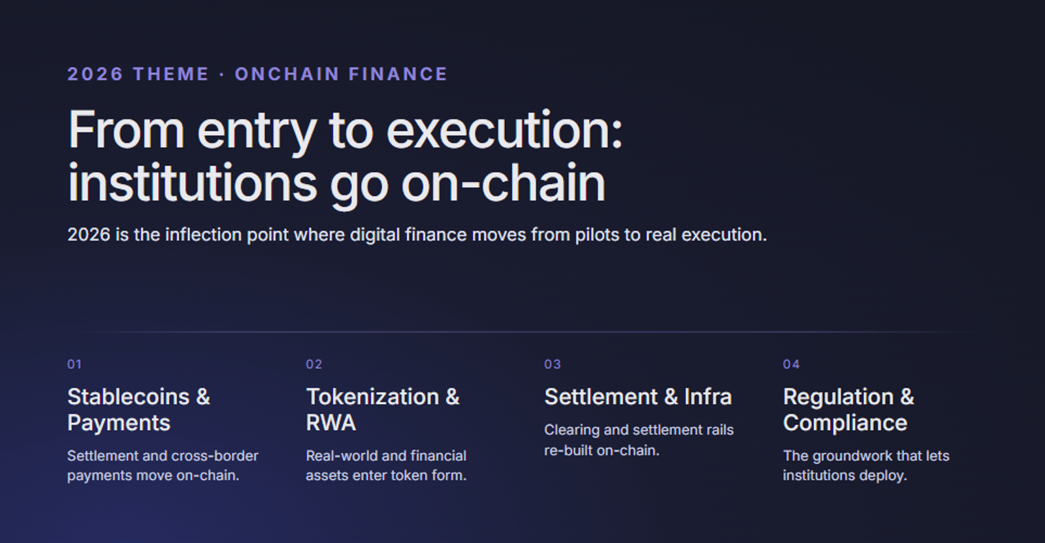This screenshot has height=543, width=1045.
Task: Click the number 01 marker
Action: [74, 364]
